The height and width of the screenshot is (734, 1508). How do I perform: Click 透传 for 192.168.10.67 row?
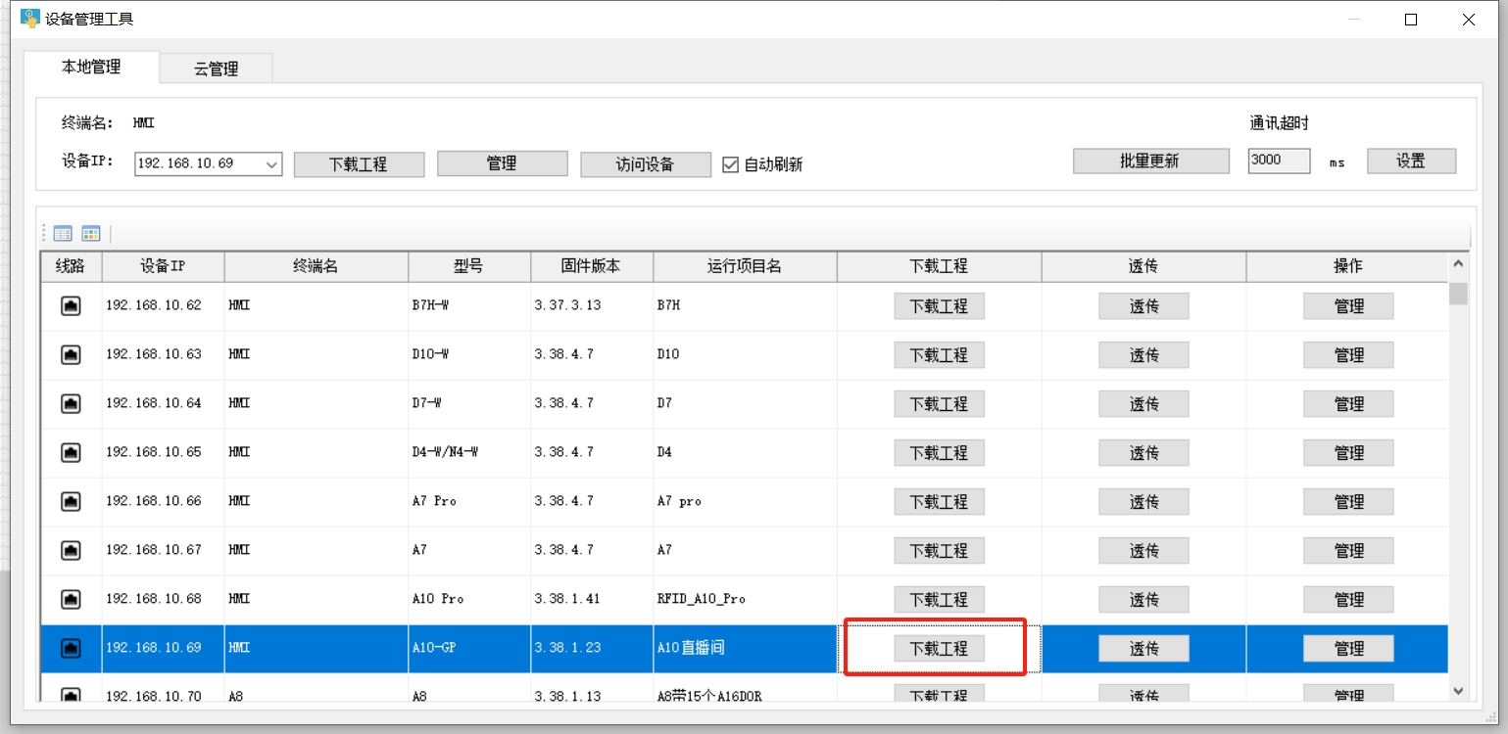(x=1143, y=551)
